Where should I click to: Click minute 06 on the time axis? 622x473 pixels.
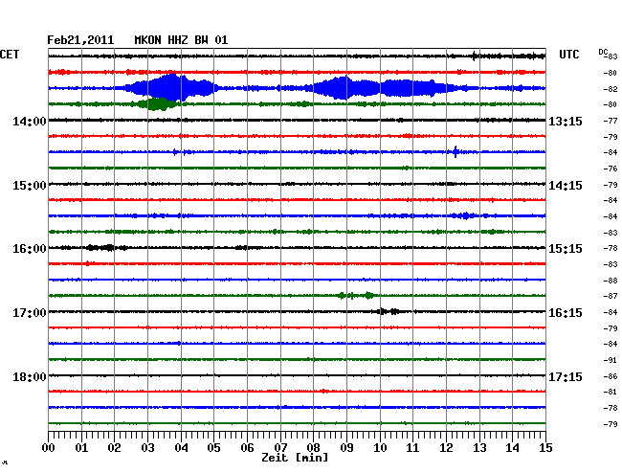point(247,448)
